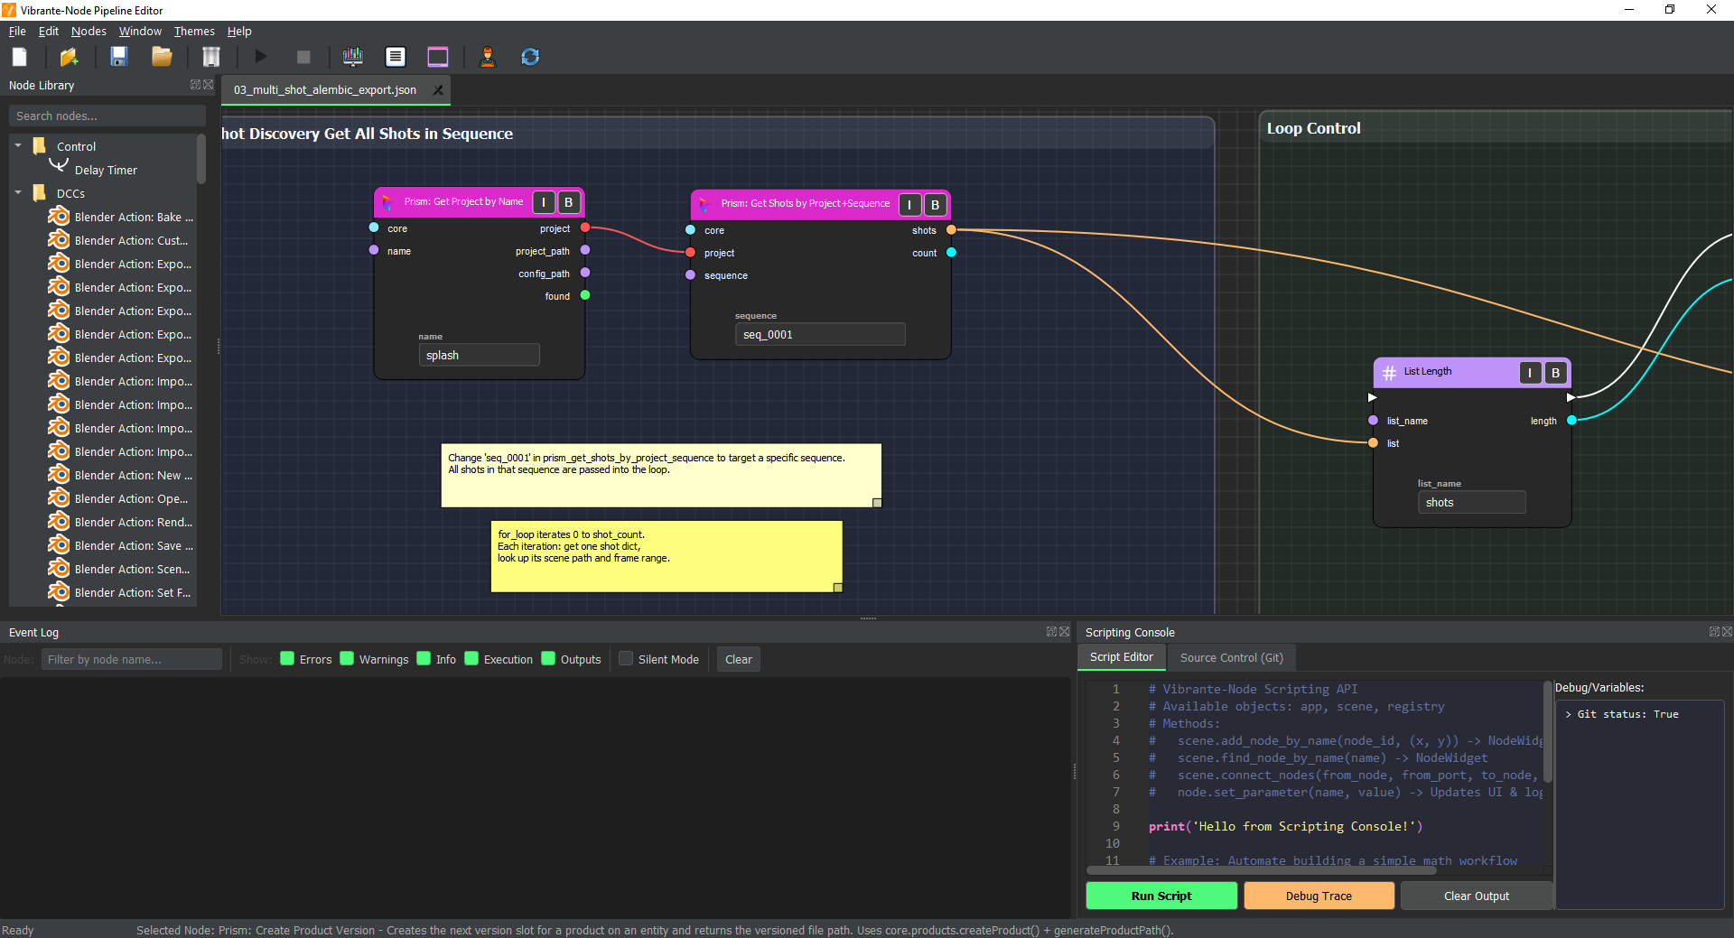Click the Clear Output button

point(1476,896)
